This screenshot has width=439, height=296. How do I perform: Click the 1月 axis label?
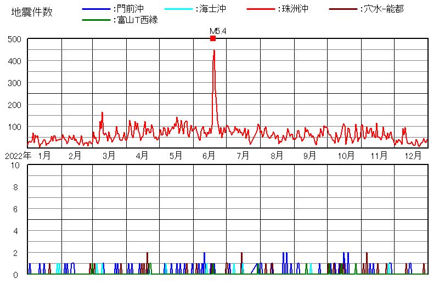[44, 156]
